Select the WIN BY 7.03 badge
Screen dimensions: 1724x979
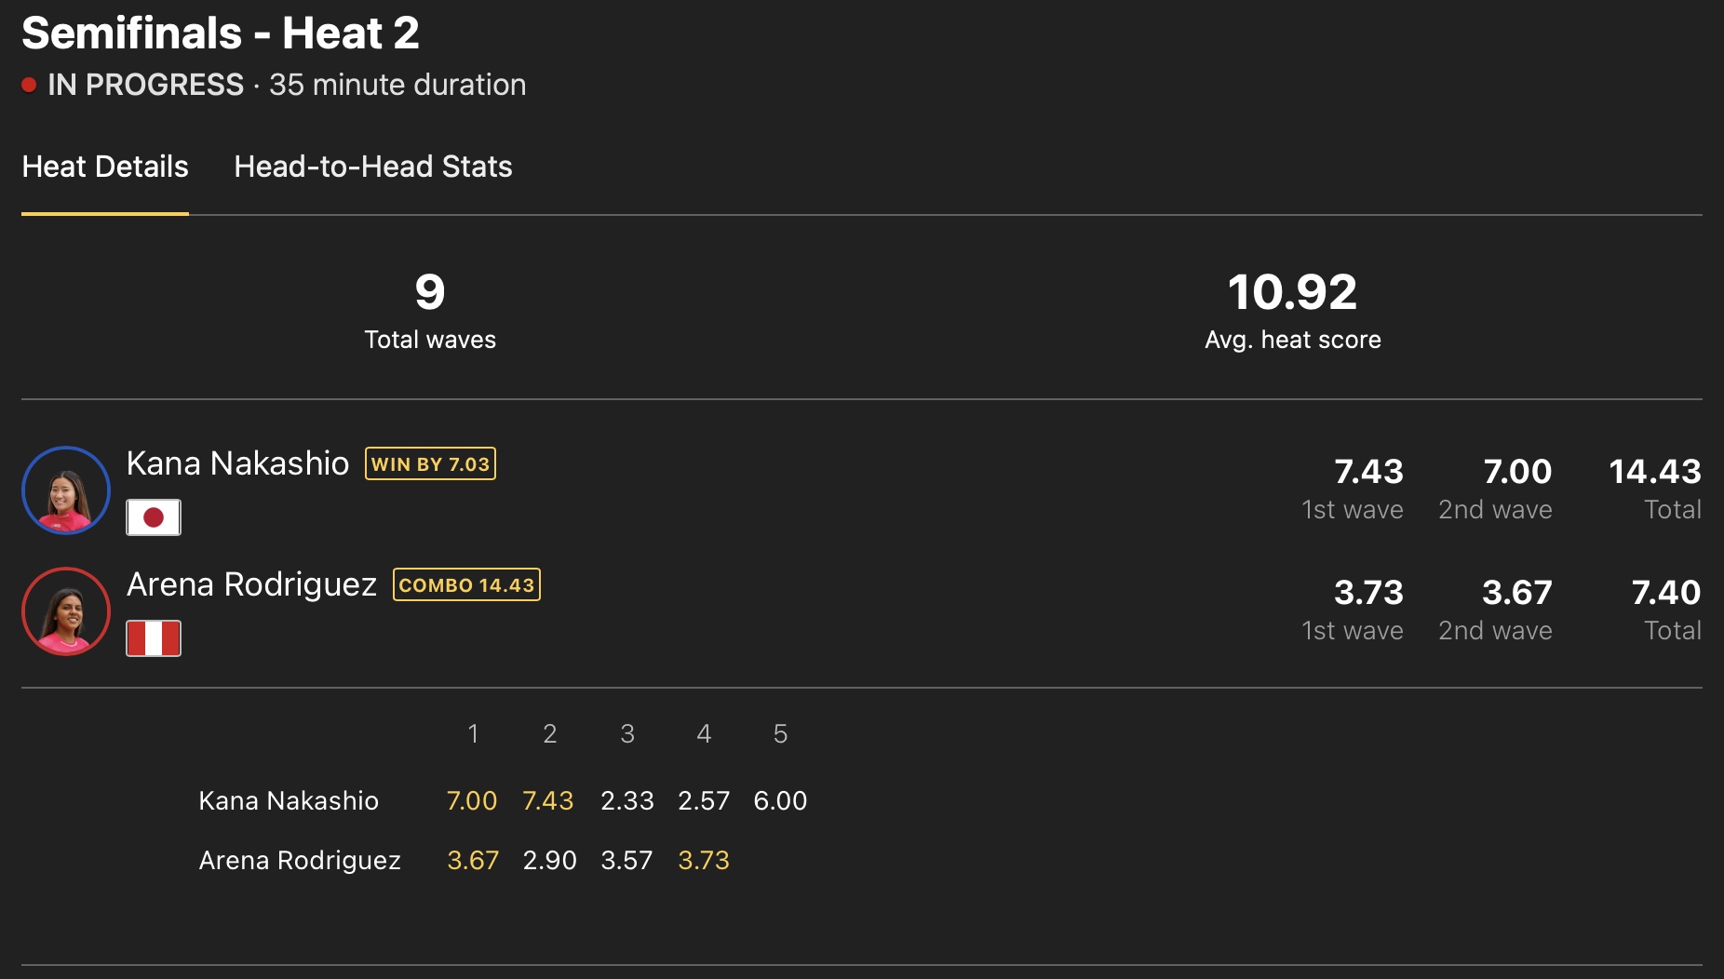coord(430,463)
